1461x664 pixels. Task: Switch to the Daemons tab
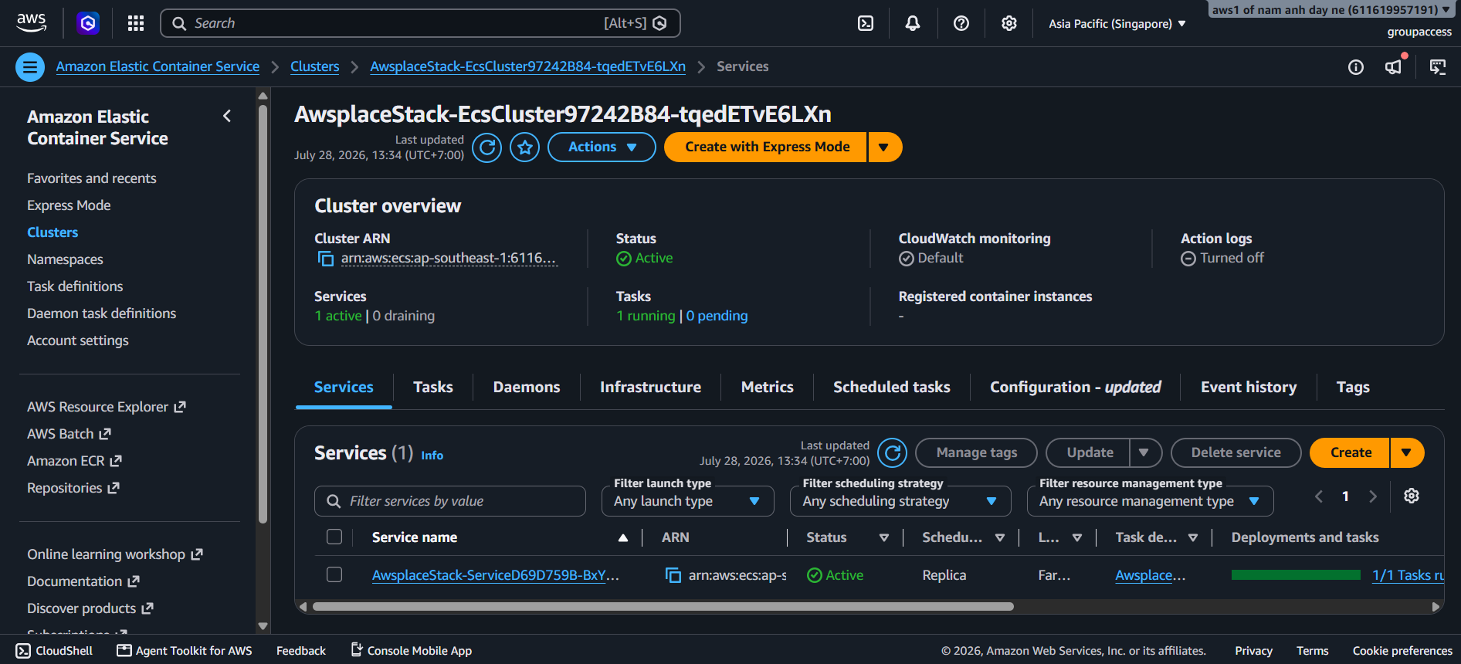tap(527, 387)
